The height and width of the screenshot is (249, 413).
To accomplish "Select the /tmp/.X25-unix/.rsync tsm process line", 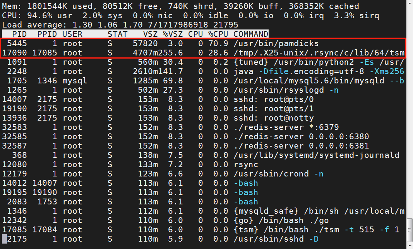I will click(319, 53).
